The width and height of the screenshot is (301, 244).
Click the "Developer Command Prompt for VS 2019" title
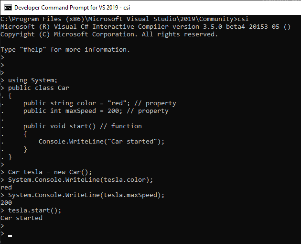(72, 8)
